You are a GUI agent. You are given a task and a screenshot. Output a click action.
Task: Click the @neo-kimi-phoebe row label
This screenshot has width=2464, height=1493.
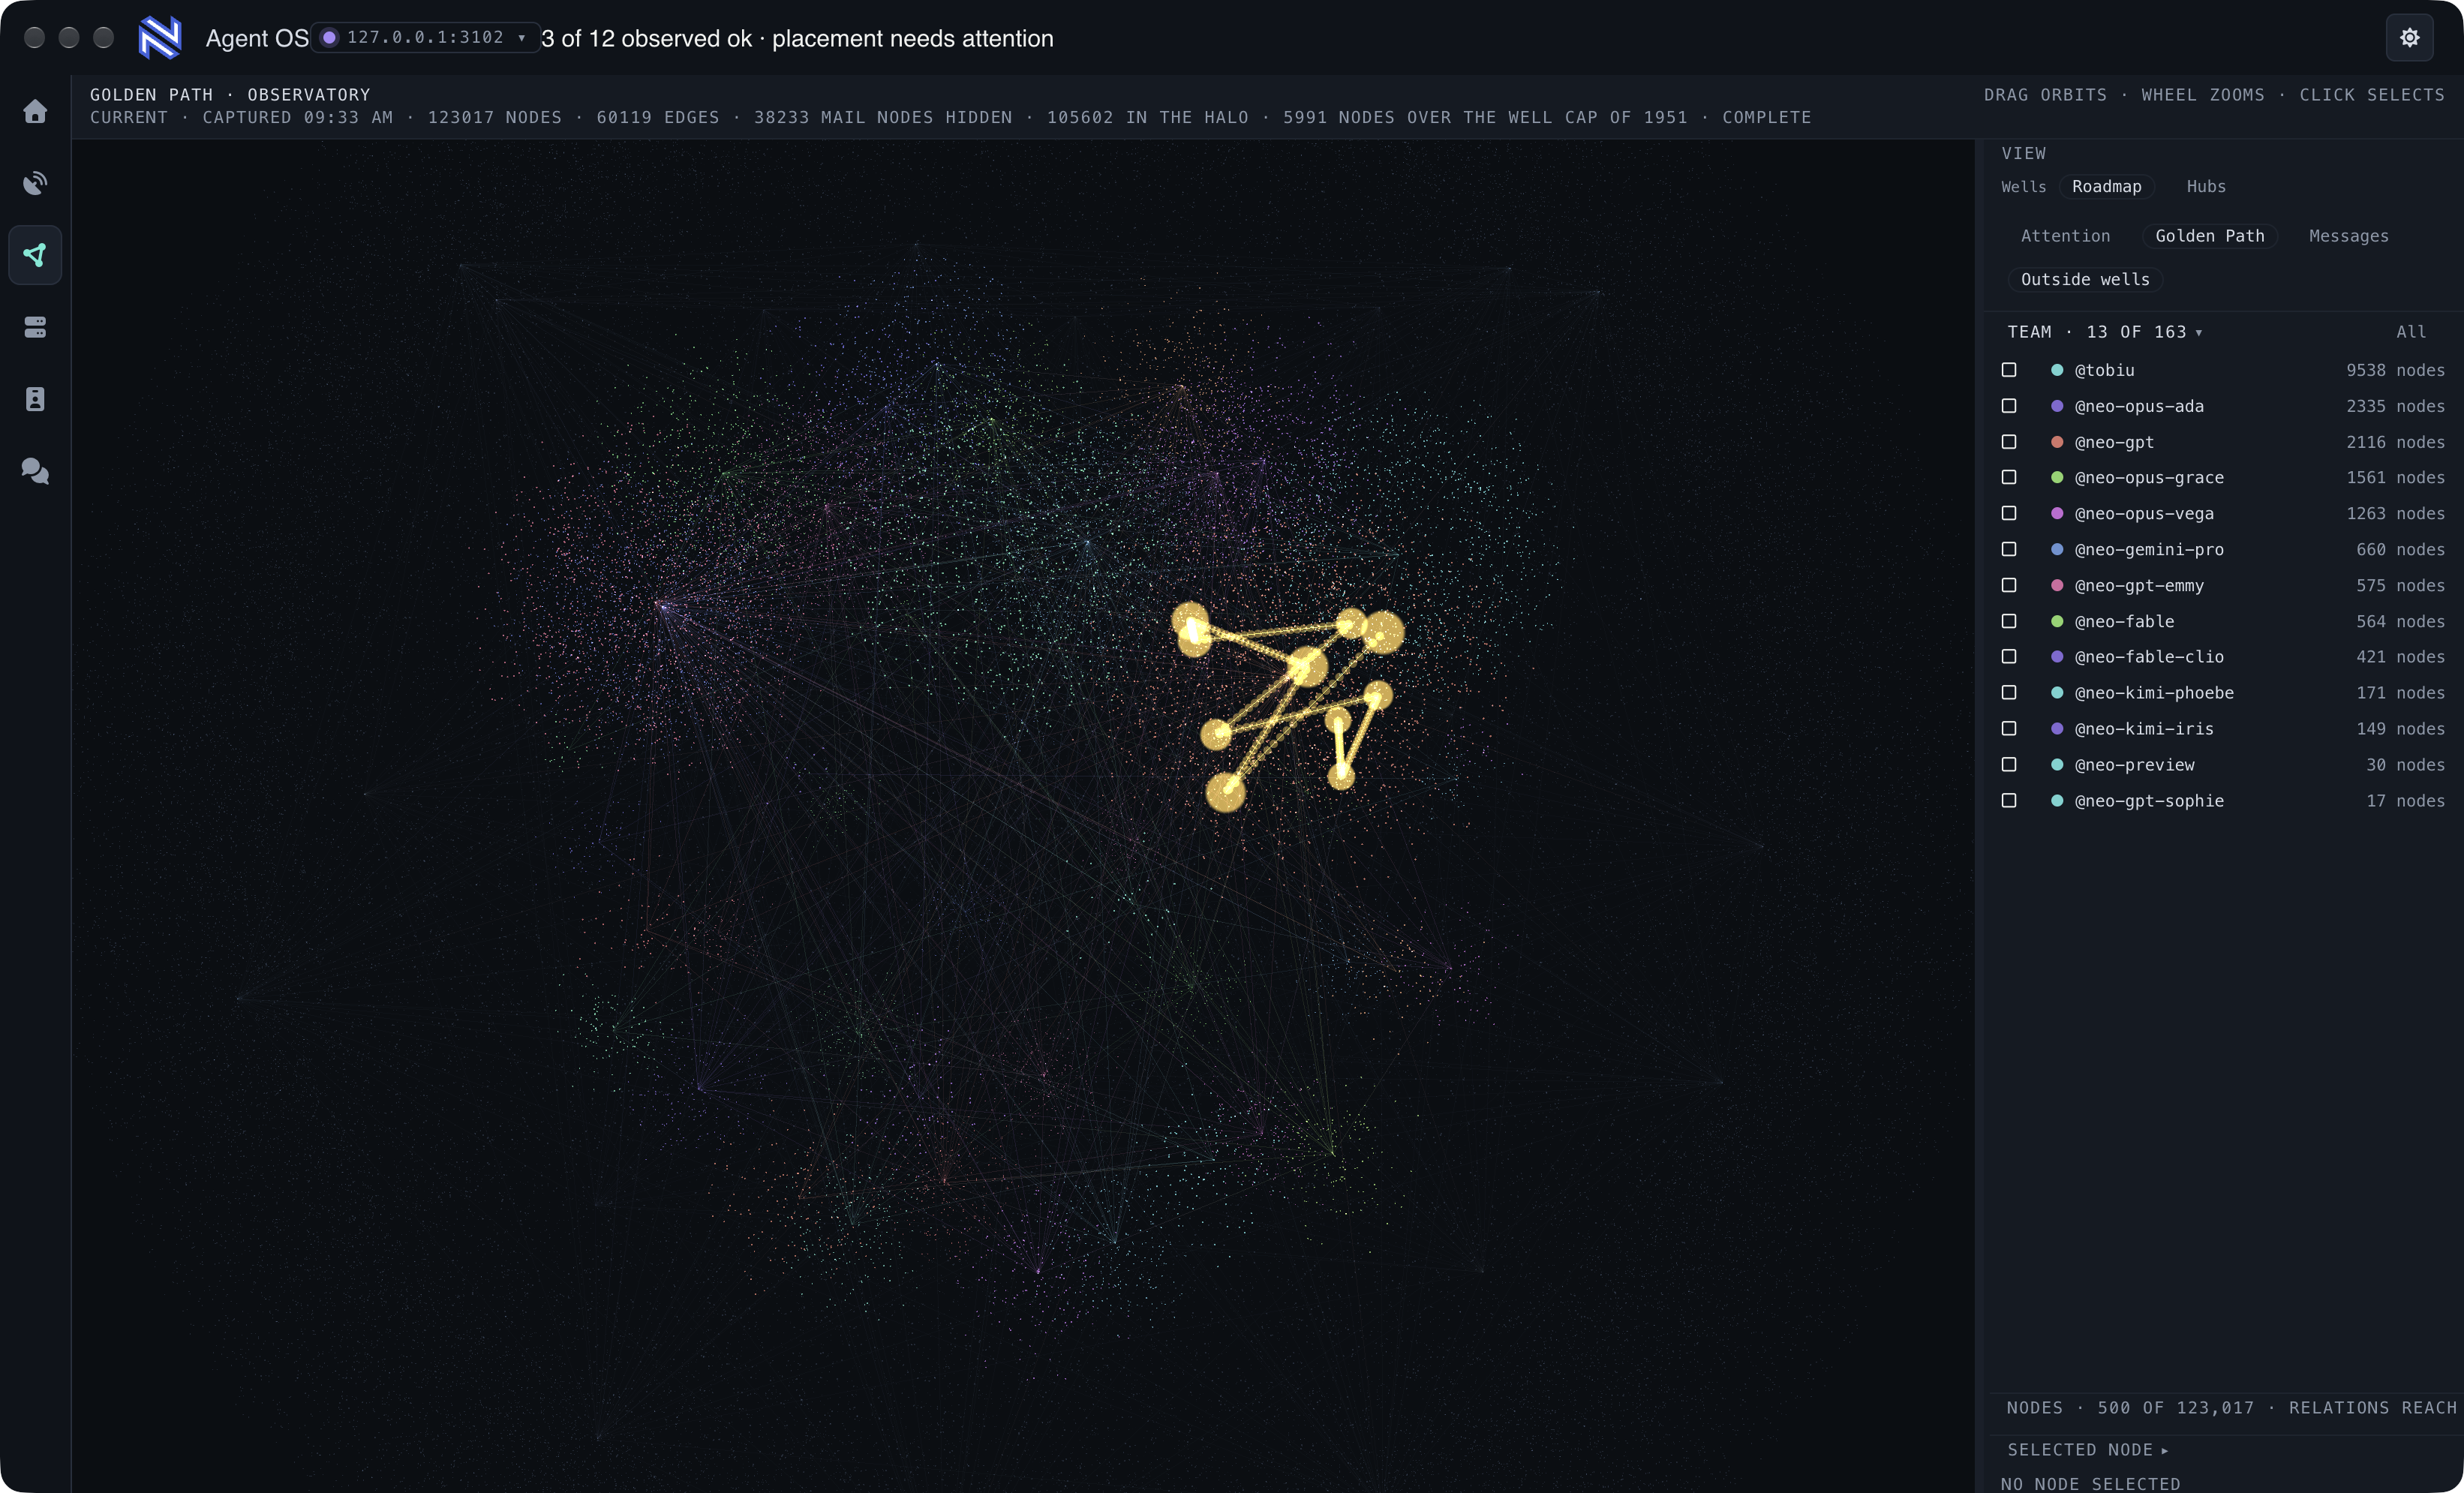(x=2153, y=693)
